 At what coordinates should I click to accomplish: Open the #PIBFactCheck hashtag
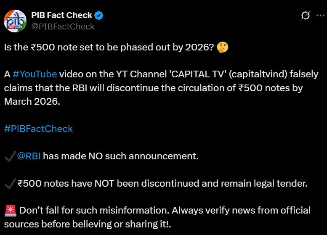(38, 129)
